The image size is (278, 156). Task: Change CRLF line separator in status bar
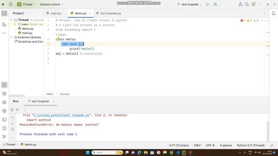click(x=197, y=145)
